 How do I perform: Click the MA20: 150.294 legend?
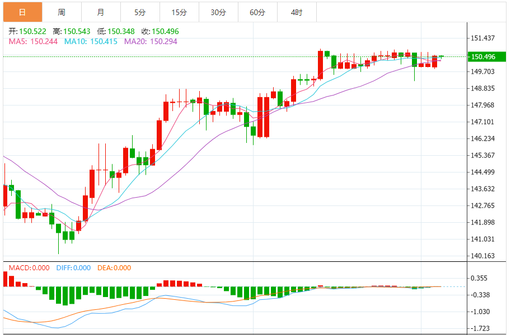pyautogui.click(x=151, y=42)
